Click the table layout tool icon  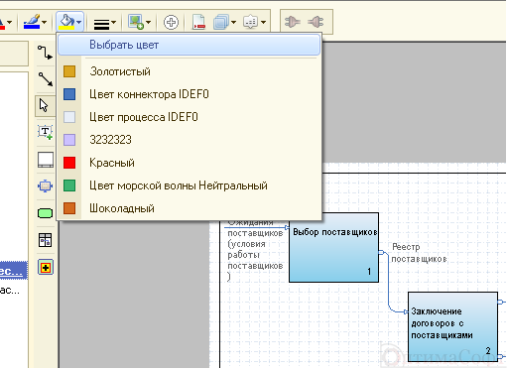click(45, 240)
